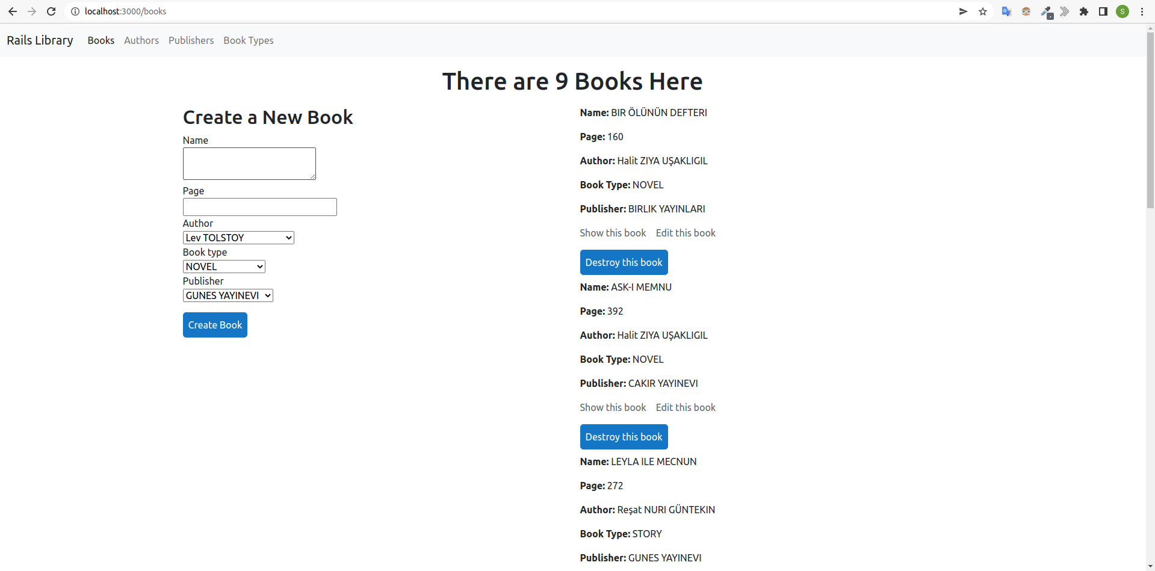Open the Publishers nav item

coord(191,40)
